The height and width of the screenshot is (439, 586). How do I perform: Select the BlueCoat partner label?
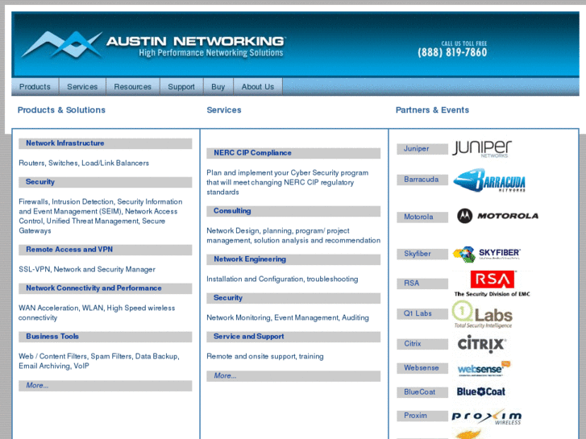[x=422, y=392]
